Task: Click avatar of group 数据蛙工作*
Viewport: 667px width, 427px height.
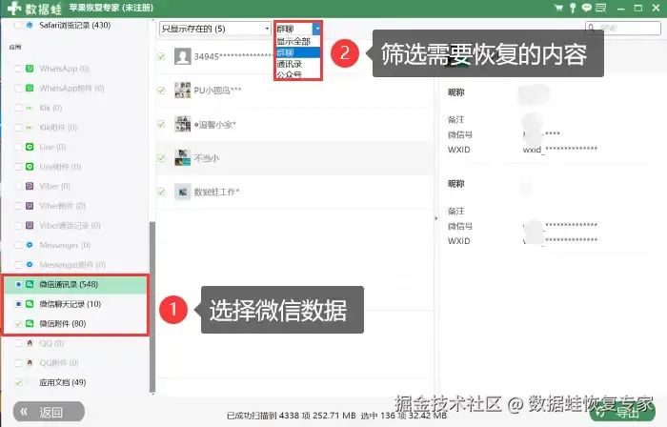Action: [x=183, y=192]
